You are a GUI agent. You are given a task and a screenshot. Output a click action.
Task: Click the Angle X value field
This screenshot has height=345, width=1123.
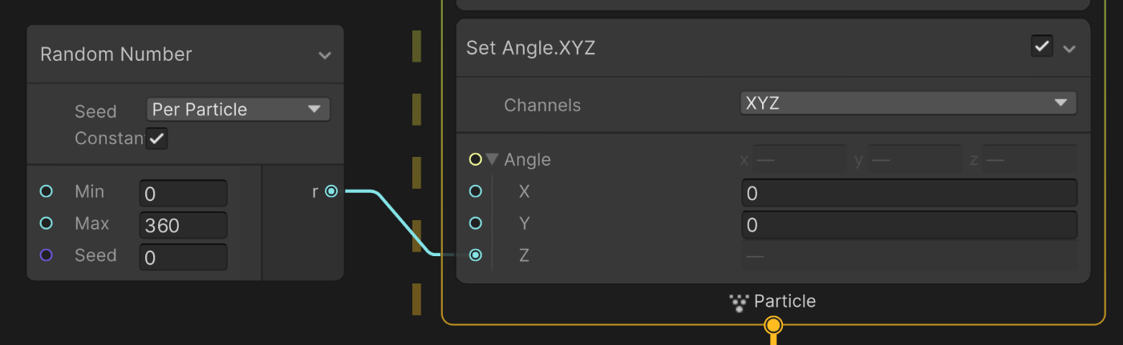click(x=908, y=194)
